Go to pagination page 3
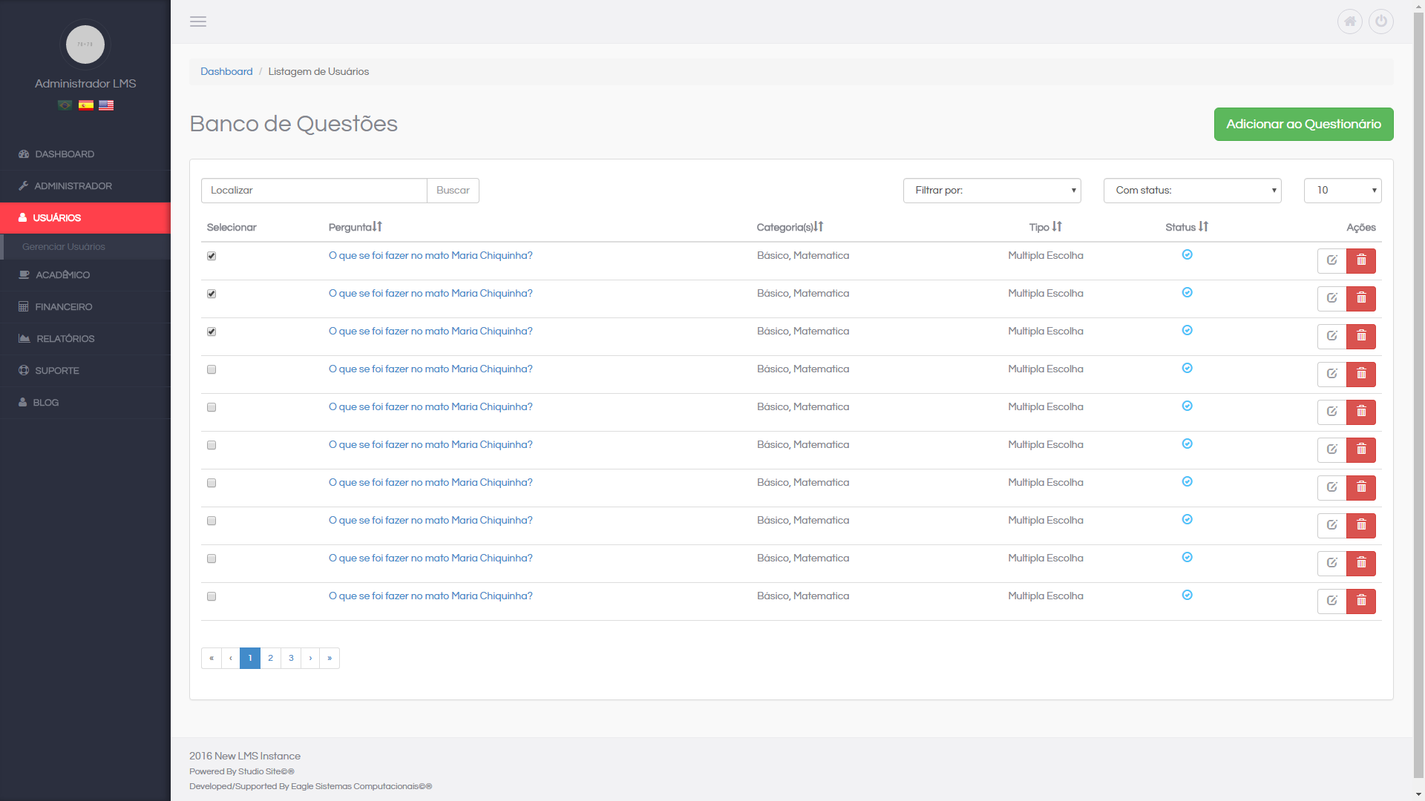Screen dimensions: 1425x801 tap(291, 659)
